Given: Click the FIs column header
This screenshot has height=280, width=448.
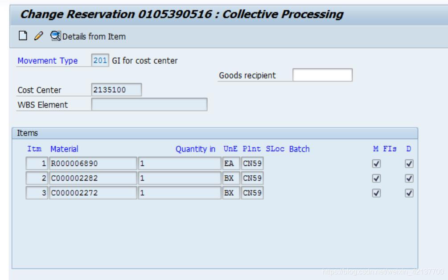Looking at the screenshot, I should tap(390, 148).
